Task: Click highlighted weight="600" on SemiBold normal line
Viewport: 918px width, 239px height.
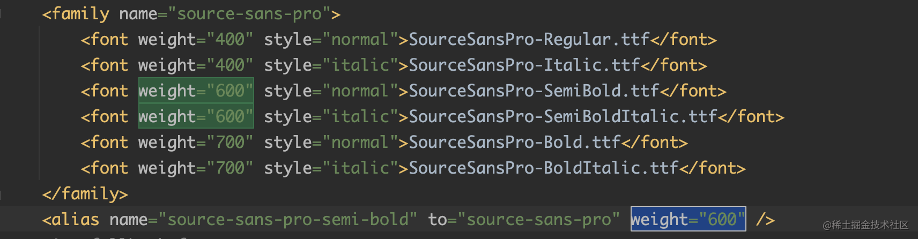Action: pos(196,91)
